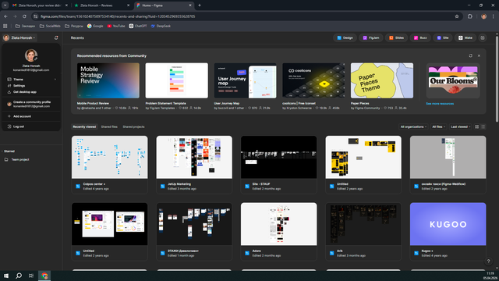The height and width of the screenshot is (281, 499).
Task: Switch to grid view
Action: click(x=476, y=126)
